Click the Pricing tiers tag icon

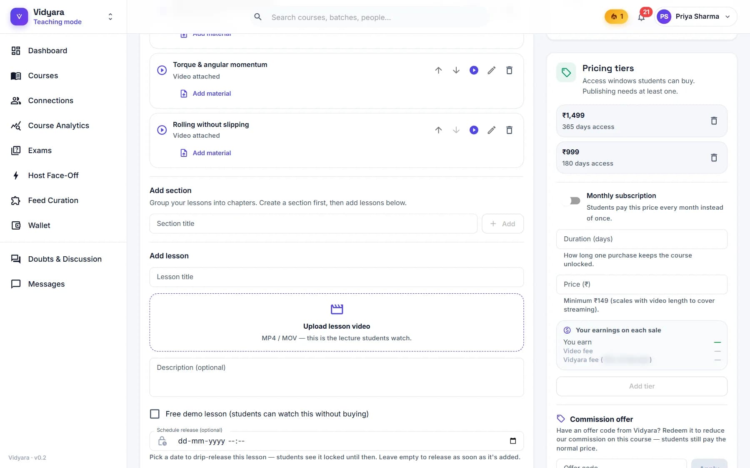566,73
